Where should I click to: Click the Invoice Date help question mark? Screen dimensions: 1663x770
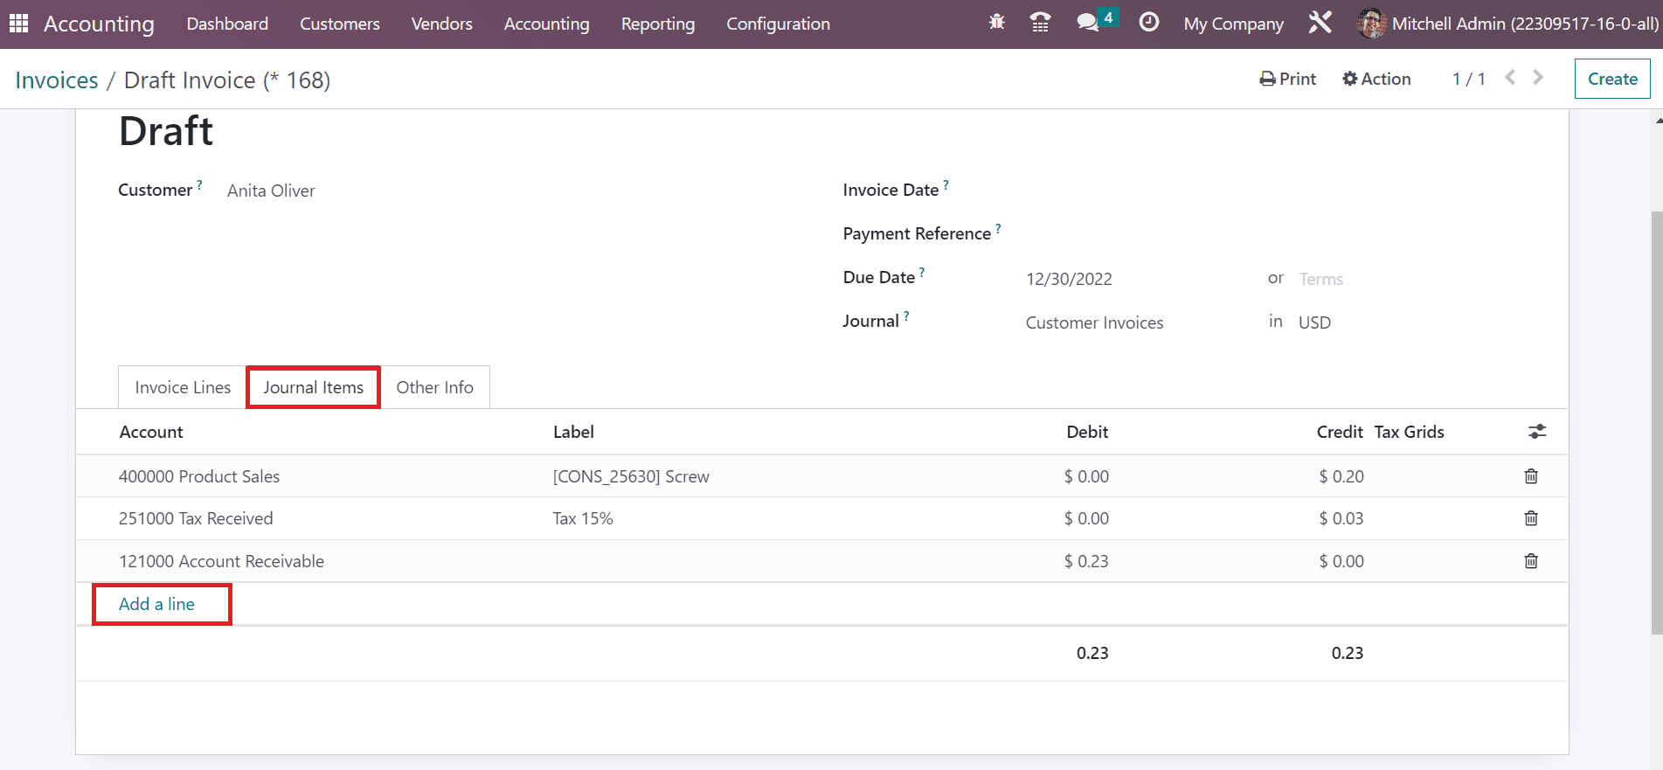[x=946, y=185]
